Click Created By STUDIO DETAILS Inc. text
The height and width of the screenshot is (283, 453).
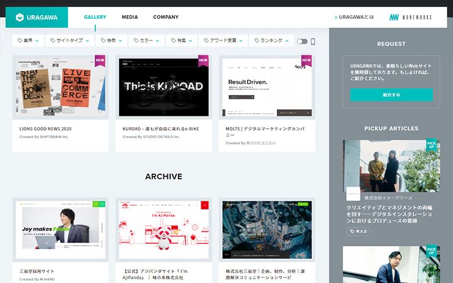[151, 137]
